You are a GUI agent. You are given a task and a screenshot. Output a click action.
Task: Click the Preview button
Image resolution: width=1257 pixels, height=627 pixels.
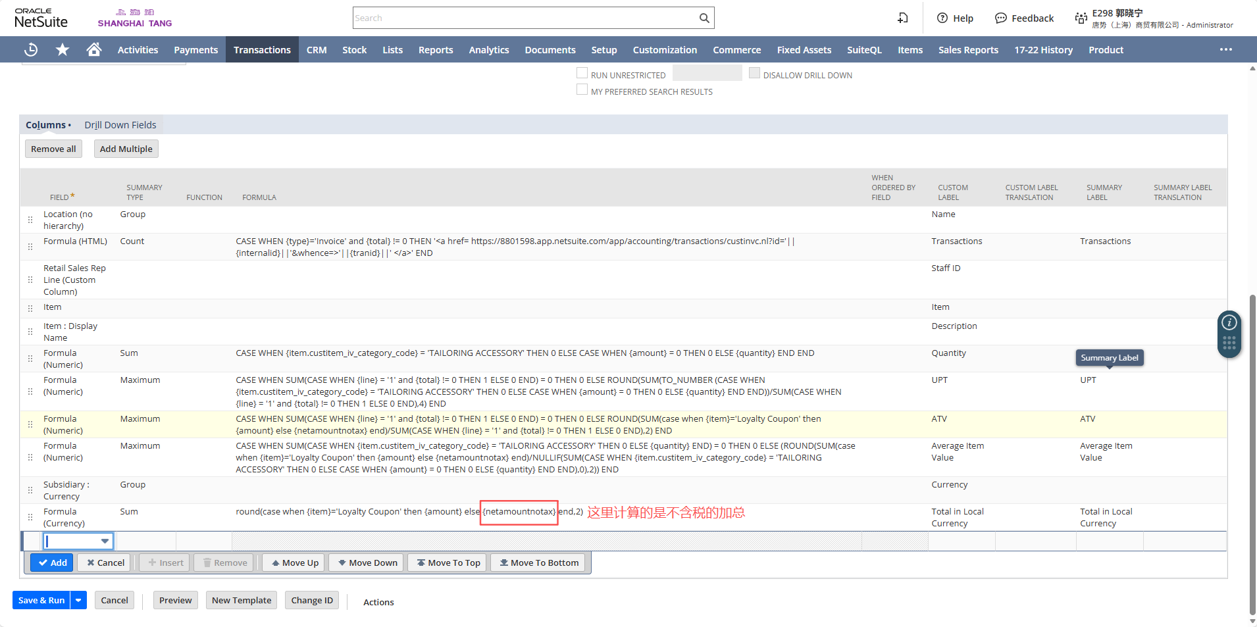pyautogui.click(x=176, y=600)
